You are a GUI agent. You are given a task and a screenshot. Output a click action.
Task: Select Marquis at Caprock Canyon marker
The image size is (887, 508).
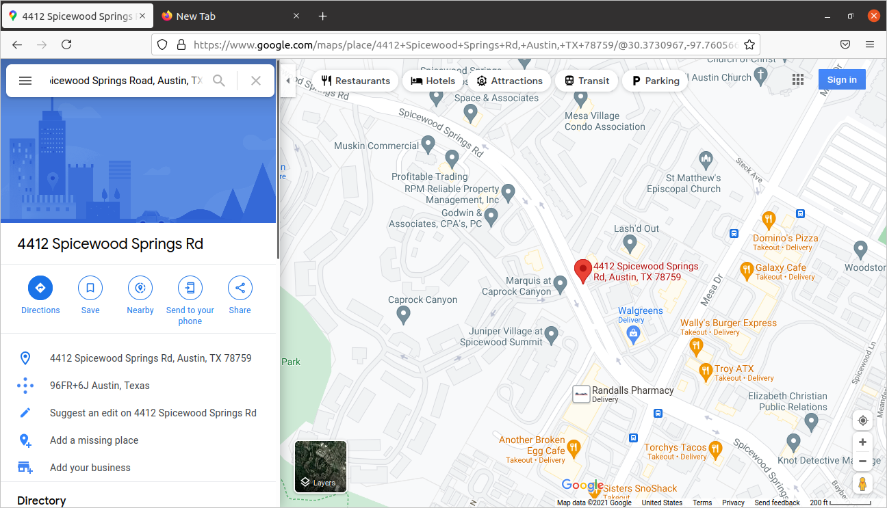point(561,284)
